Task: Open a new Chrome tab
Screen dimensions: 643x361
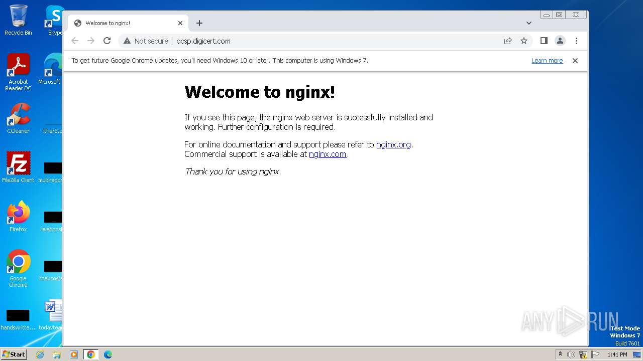Action: tap(199, 23)
